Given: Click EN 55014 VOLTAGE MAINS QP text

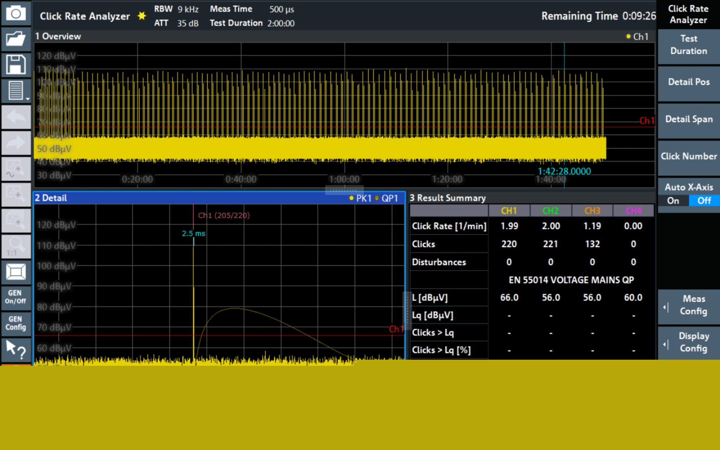Looking at the screenshot, I should tap(571, 280).
